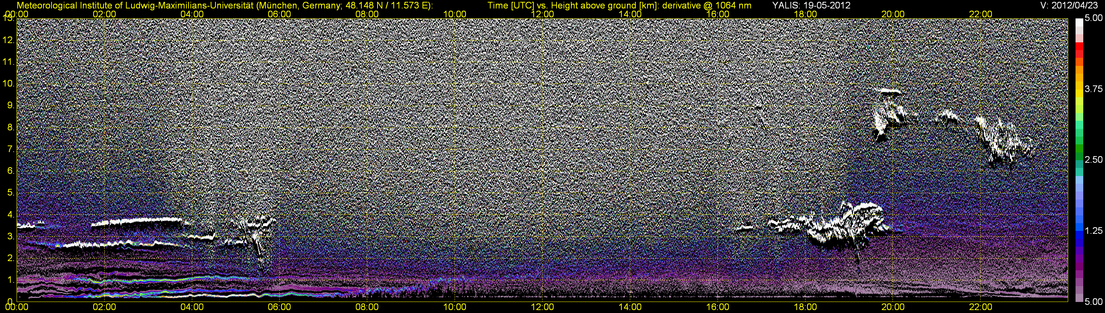Select the 18:00 label on the top time axis
The height and width of the screenshot is (313, 1105).
pyautogui.click(x=805, y=14)
